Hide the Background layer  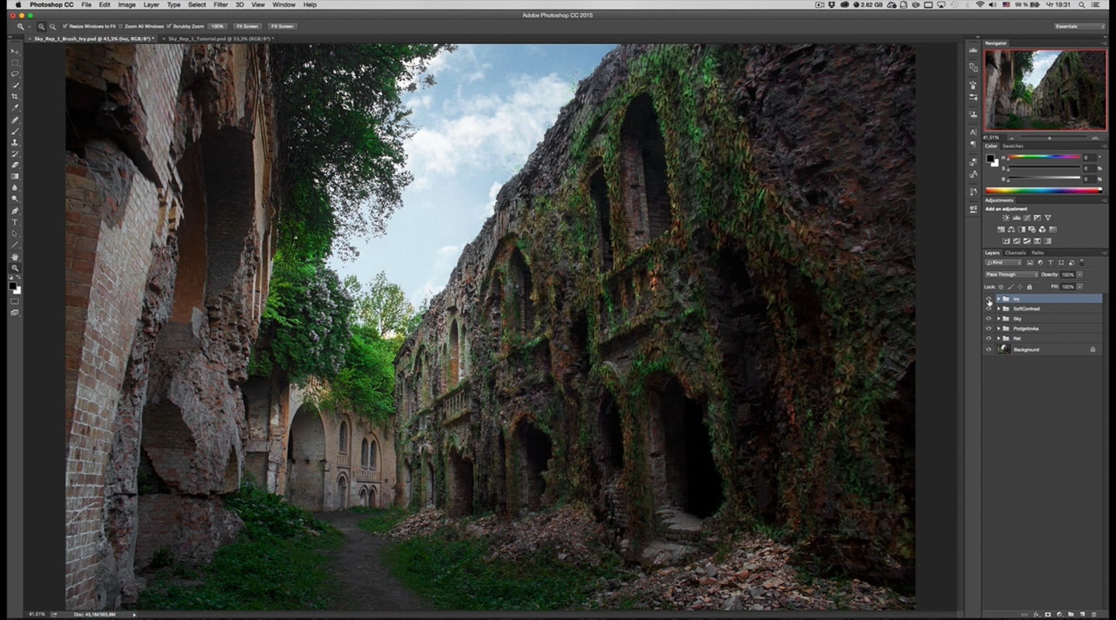coord(988,349)
